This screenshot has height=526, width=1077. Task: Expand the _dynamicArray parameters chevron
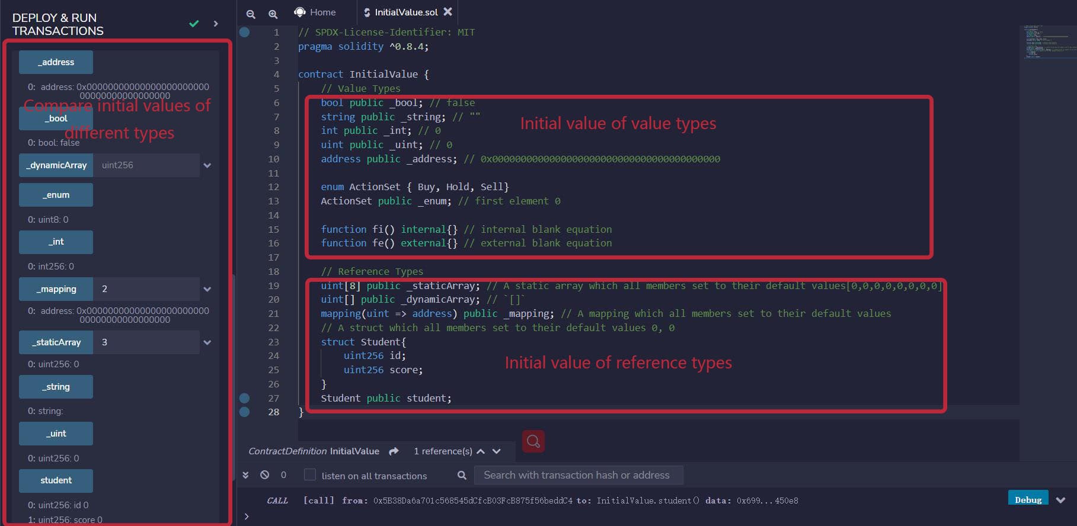tap(207, 166)
